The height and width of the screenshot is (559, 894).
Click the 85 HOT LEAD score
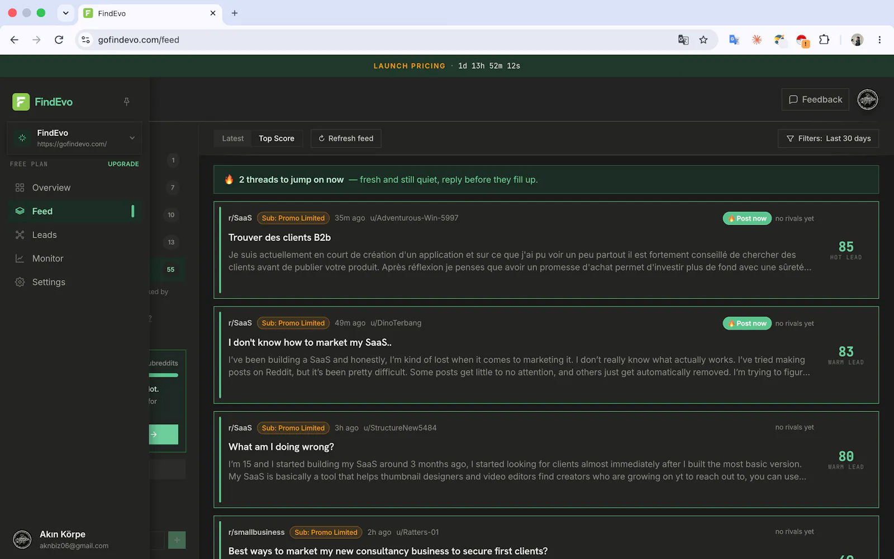(x=846, y=250)
